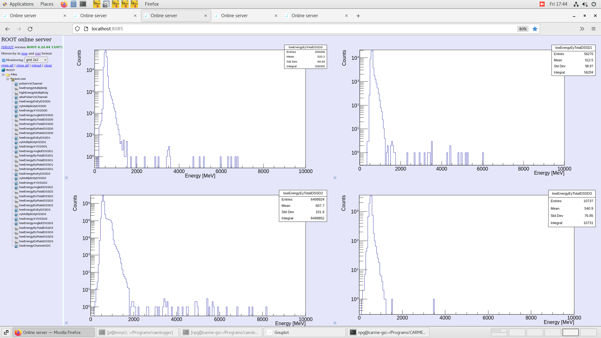Open the Places menu
This screenshot has width=601, height=338.
(x=47, y=4)
